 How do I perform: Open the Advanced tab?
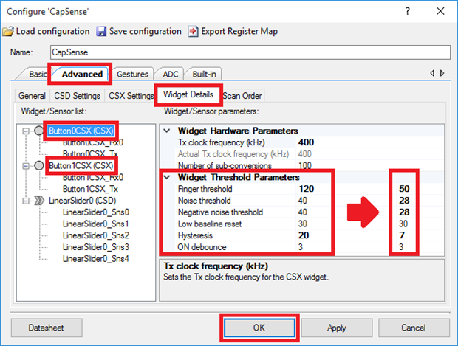click(x=82, y=74)
